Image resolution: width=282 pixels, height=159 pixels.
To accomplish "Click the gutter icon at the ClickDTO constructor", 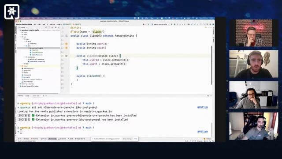I will pyautogui.click(x=67, y=56).
